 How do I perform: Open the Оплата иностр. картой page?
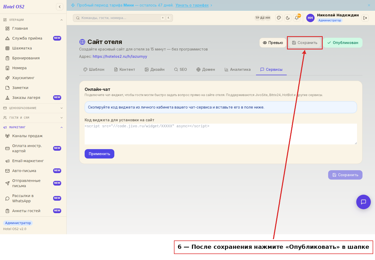[33, 148]
